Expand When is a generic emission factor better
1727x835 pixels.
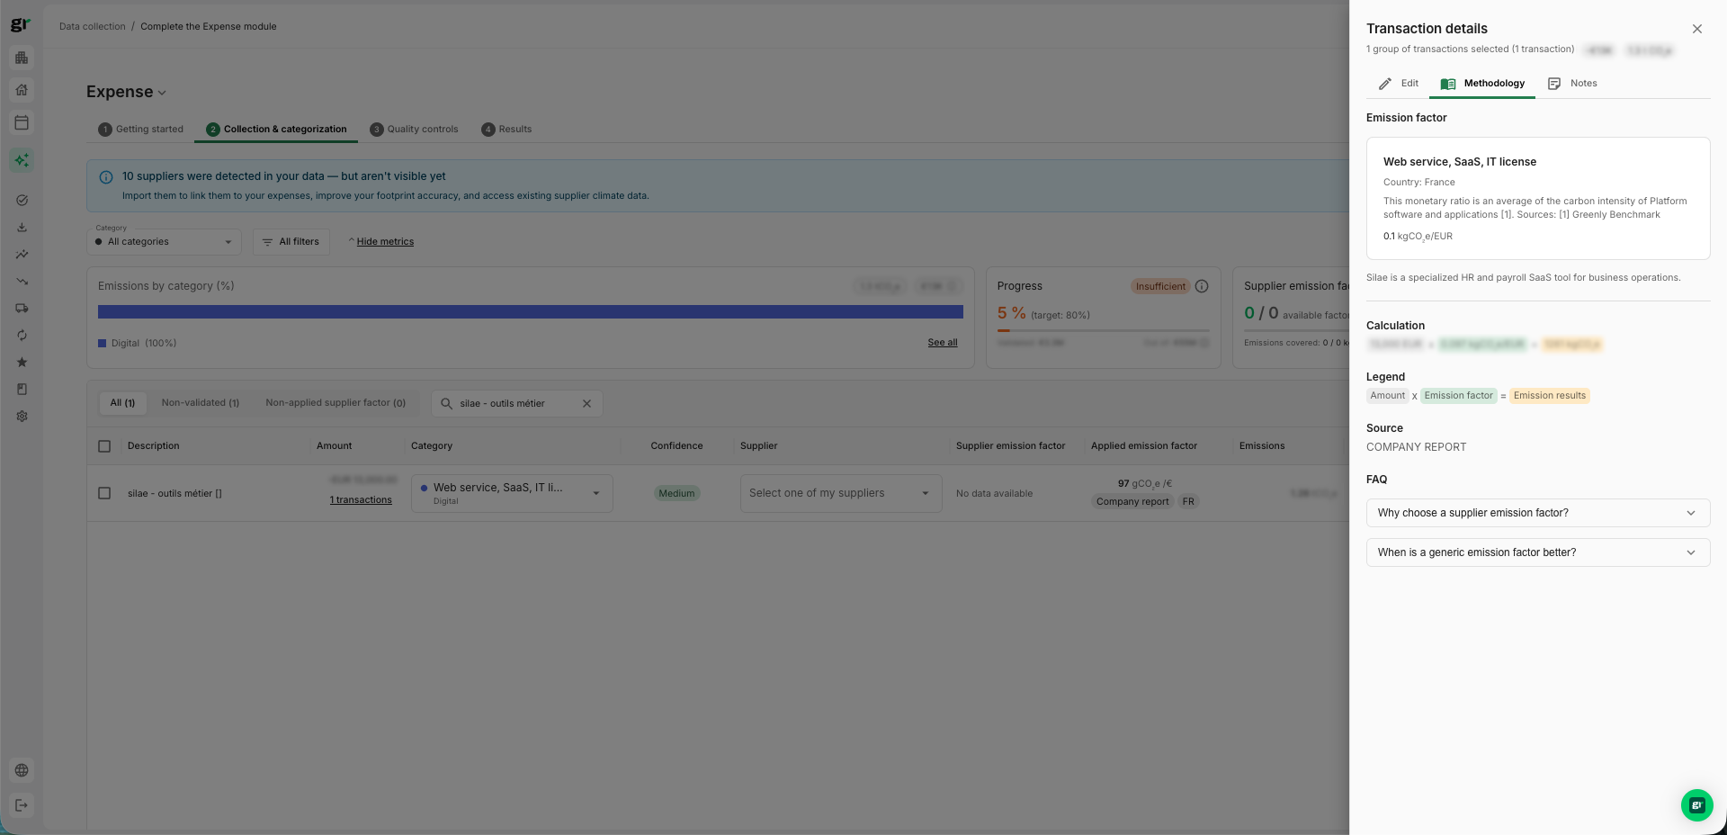pos(1538,552)
